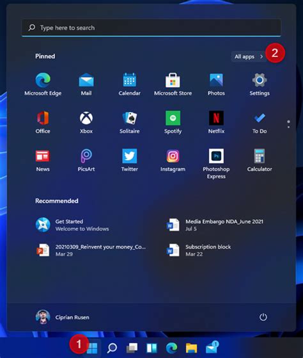Open Photoshop Express

(x=216, y=163)
